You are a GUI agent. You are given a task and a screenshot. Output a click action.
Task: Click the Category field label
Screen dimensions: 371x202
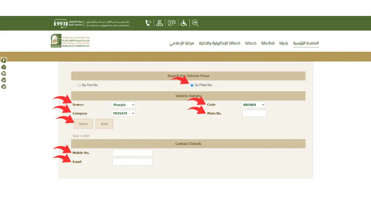pos(80,114)
